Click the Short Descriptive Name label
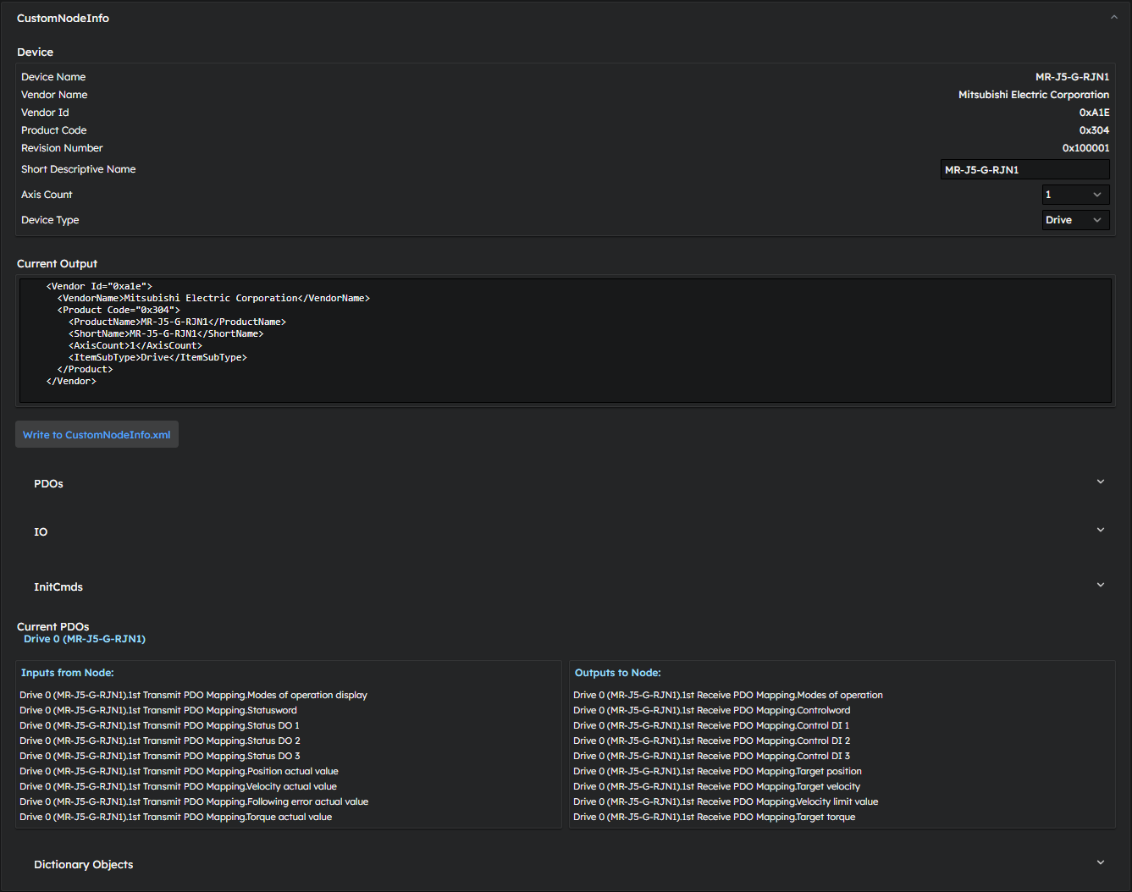The height and width of the screenshot is (892, 1132). 78,169
